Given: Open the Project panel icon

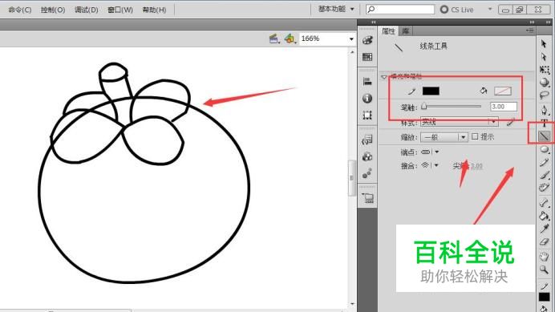Looking at the screenshot, I should pos(368,198).
